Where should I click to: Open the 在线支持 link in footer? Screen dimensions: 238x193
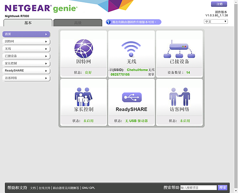44,188
